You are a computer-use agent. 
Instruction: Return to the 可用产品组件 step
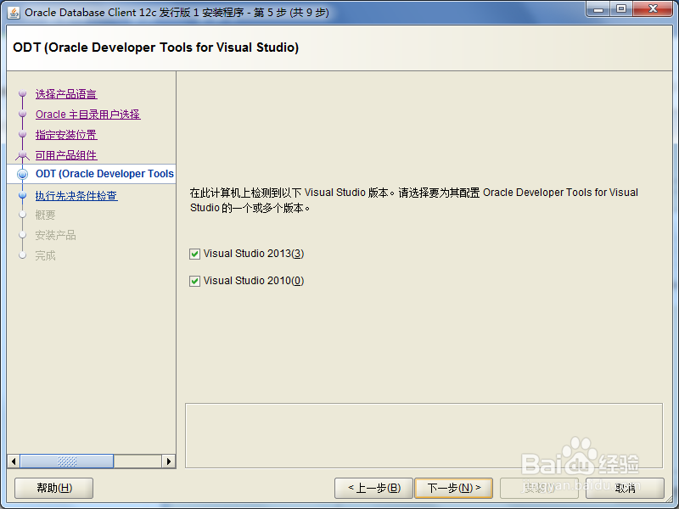coord(66,155)
